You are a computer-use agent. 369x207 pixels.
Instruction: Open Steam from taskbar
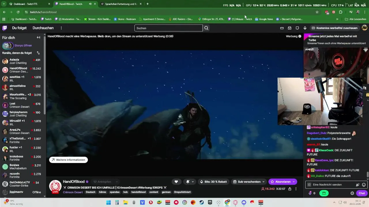[202, 202]
